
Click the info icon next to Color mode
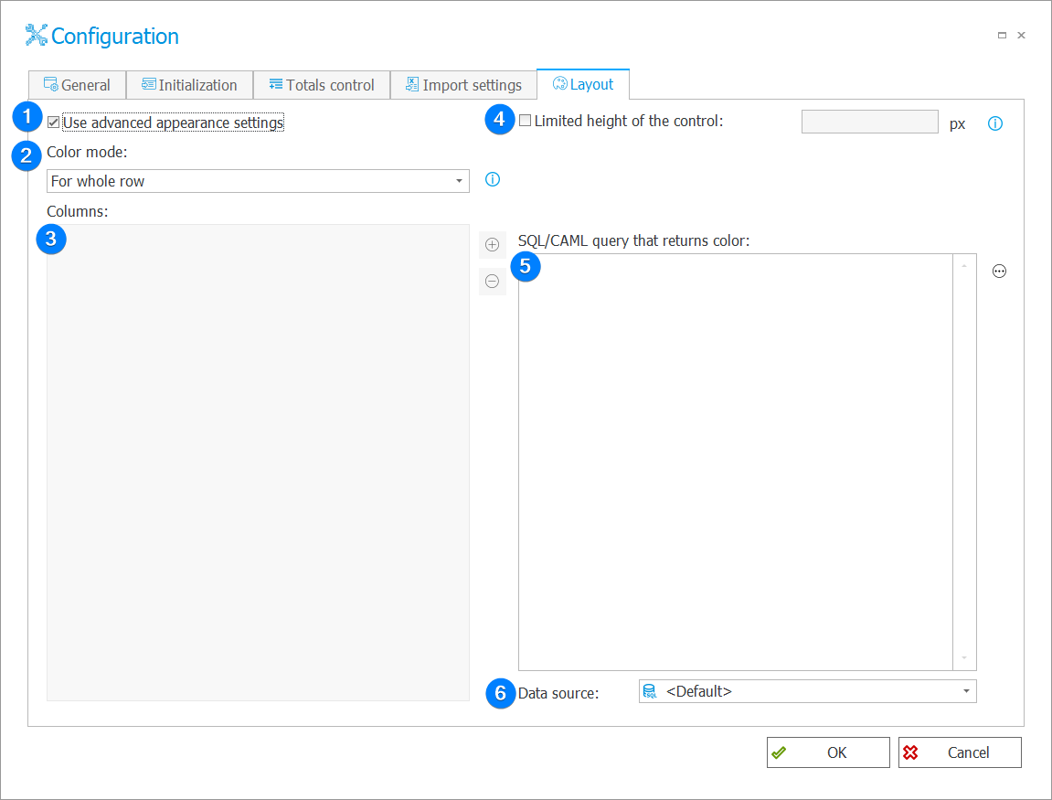[x=493, y=179]
